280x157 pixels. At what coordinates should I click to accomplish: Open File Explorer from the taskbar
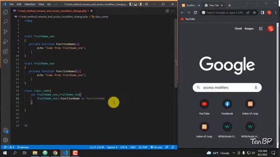[x=35, y=153]
